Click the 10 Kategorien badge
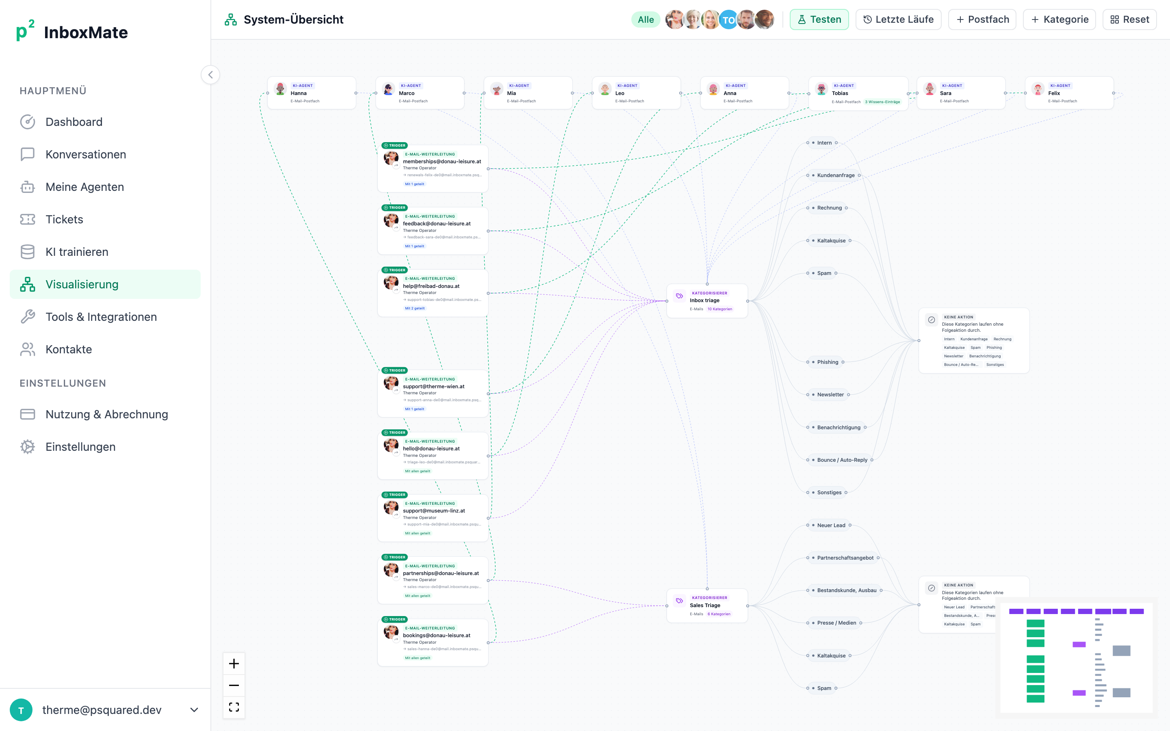This screenshot has width=1170, height=731. tap(719, 309)
